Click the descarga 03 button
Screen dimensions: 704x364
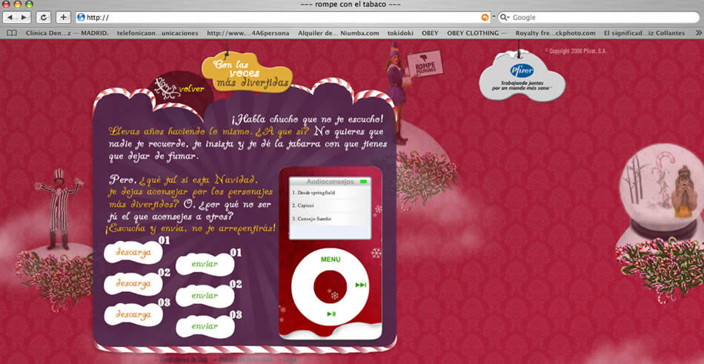click(133, 314)
